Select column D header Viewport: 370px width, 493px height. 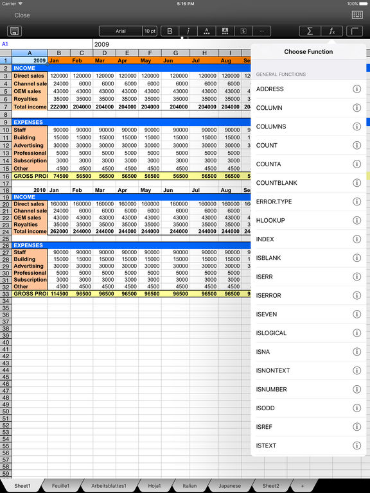(105, 53)
